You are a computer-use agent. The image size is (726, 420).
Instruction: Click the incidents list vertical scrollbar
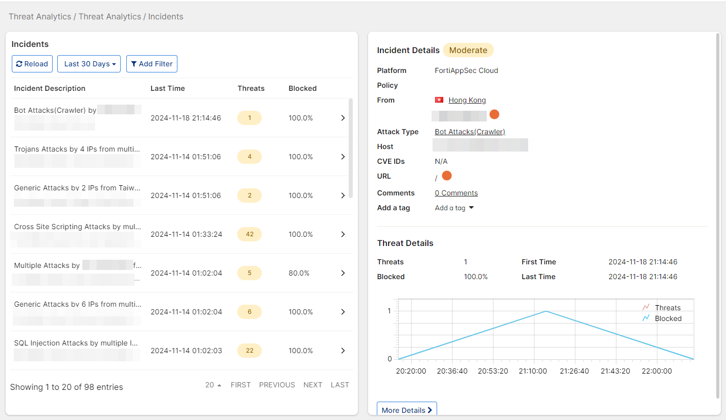(350, 148)
